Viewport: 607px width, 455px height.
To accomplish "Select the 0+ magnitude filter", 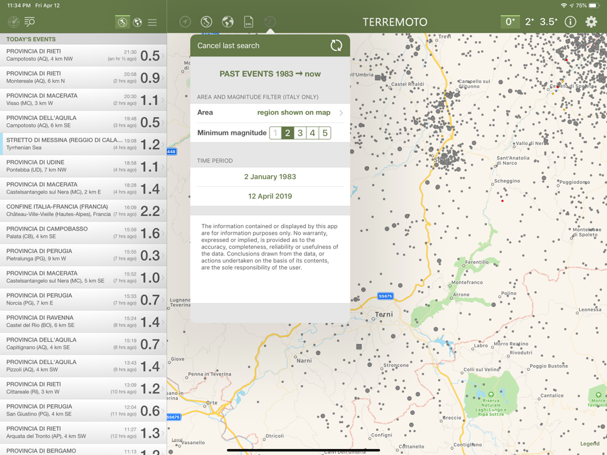I will click(510, 22).
